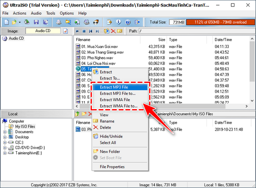The width and height of the screenshot is (256, 188).
Task: Click the image properties checkmark icon
Action: pos(66,31)
